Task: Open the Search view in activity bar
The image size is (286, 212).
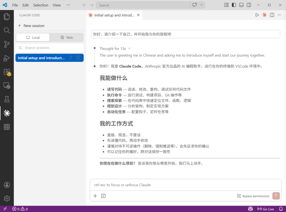Action: point(7,30)
